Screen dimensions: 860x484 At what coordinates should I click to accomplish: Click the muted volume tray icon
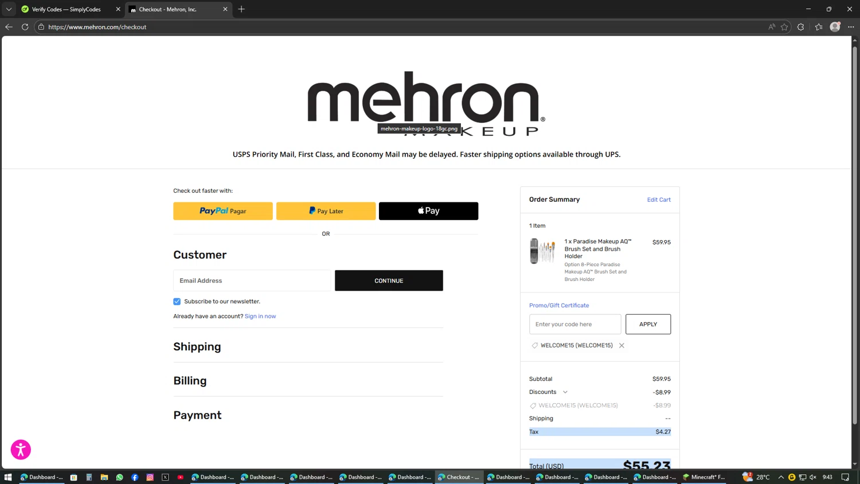813,477
